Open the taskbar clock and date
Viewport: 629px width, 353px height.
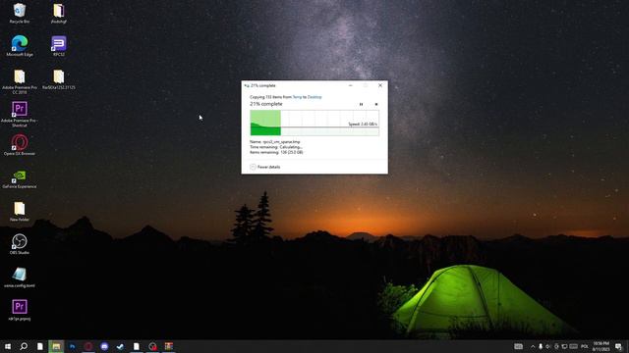point(600,346)
